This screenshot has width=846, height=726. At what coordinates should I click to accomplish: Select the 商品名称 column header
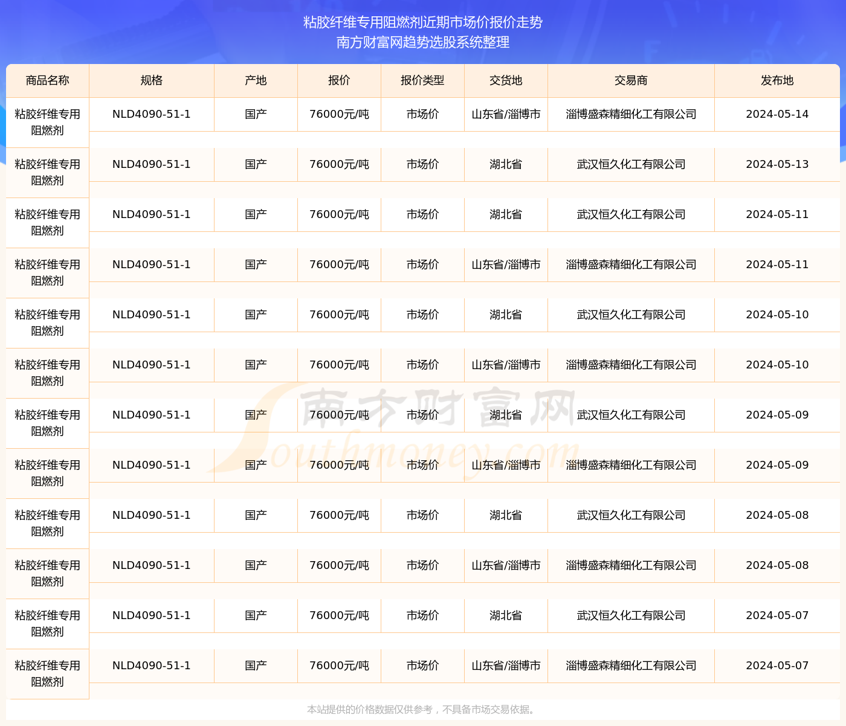point(48,80)
